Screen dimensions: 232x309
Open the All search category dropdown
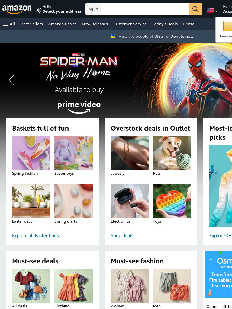pos(93,9)
